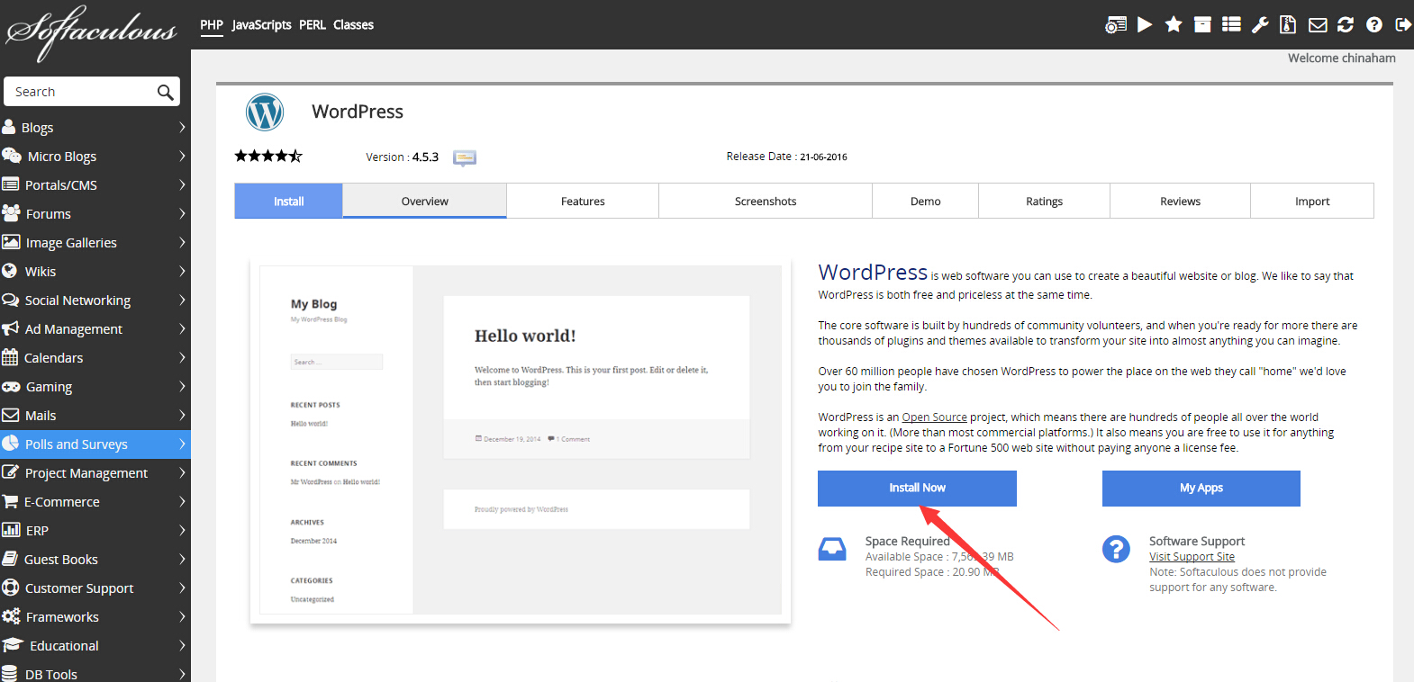Expand the Wikis category chevron
Image resolution: width=1414 pixels, height=682 pixels.
pyautogui.click(x=182, y=271)
